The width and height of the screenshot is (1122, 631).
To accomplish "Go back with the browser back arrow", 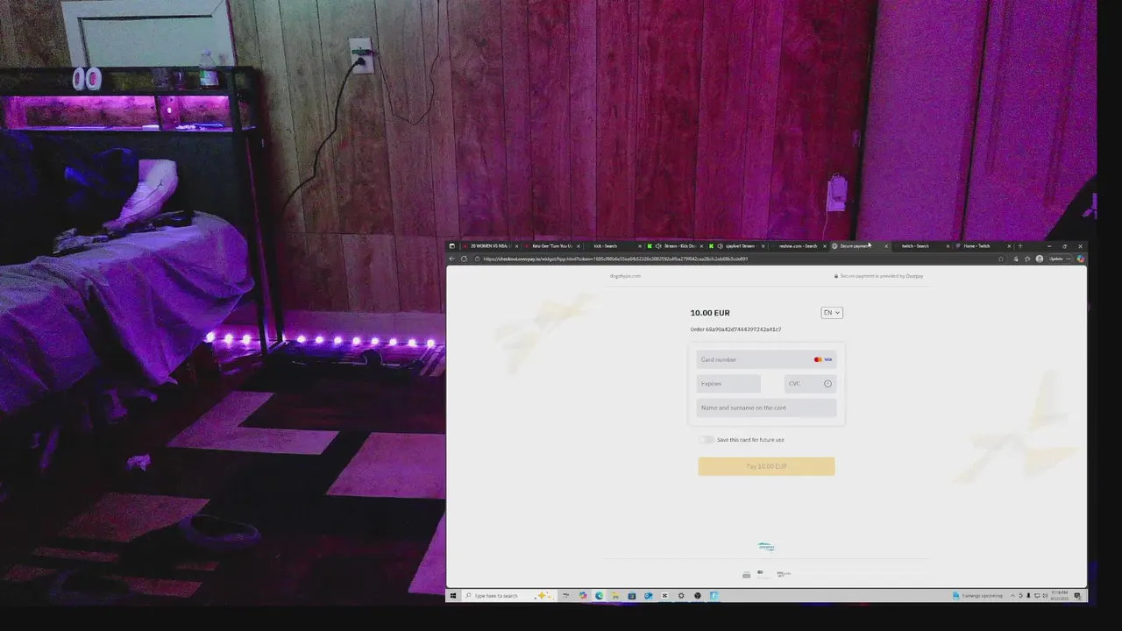I will pos(452,259).
